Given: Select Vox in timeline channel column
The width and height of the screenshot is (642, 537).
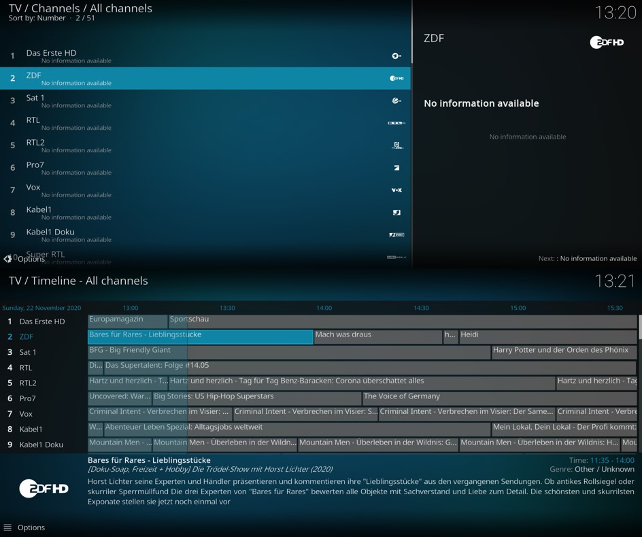Looking at the screenshot, I should point(44,414).
